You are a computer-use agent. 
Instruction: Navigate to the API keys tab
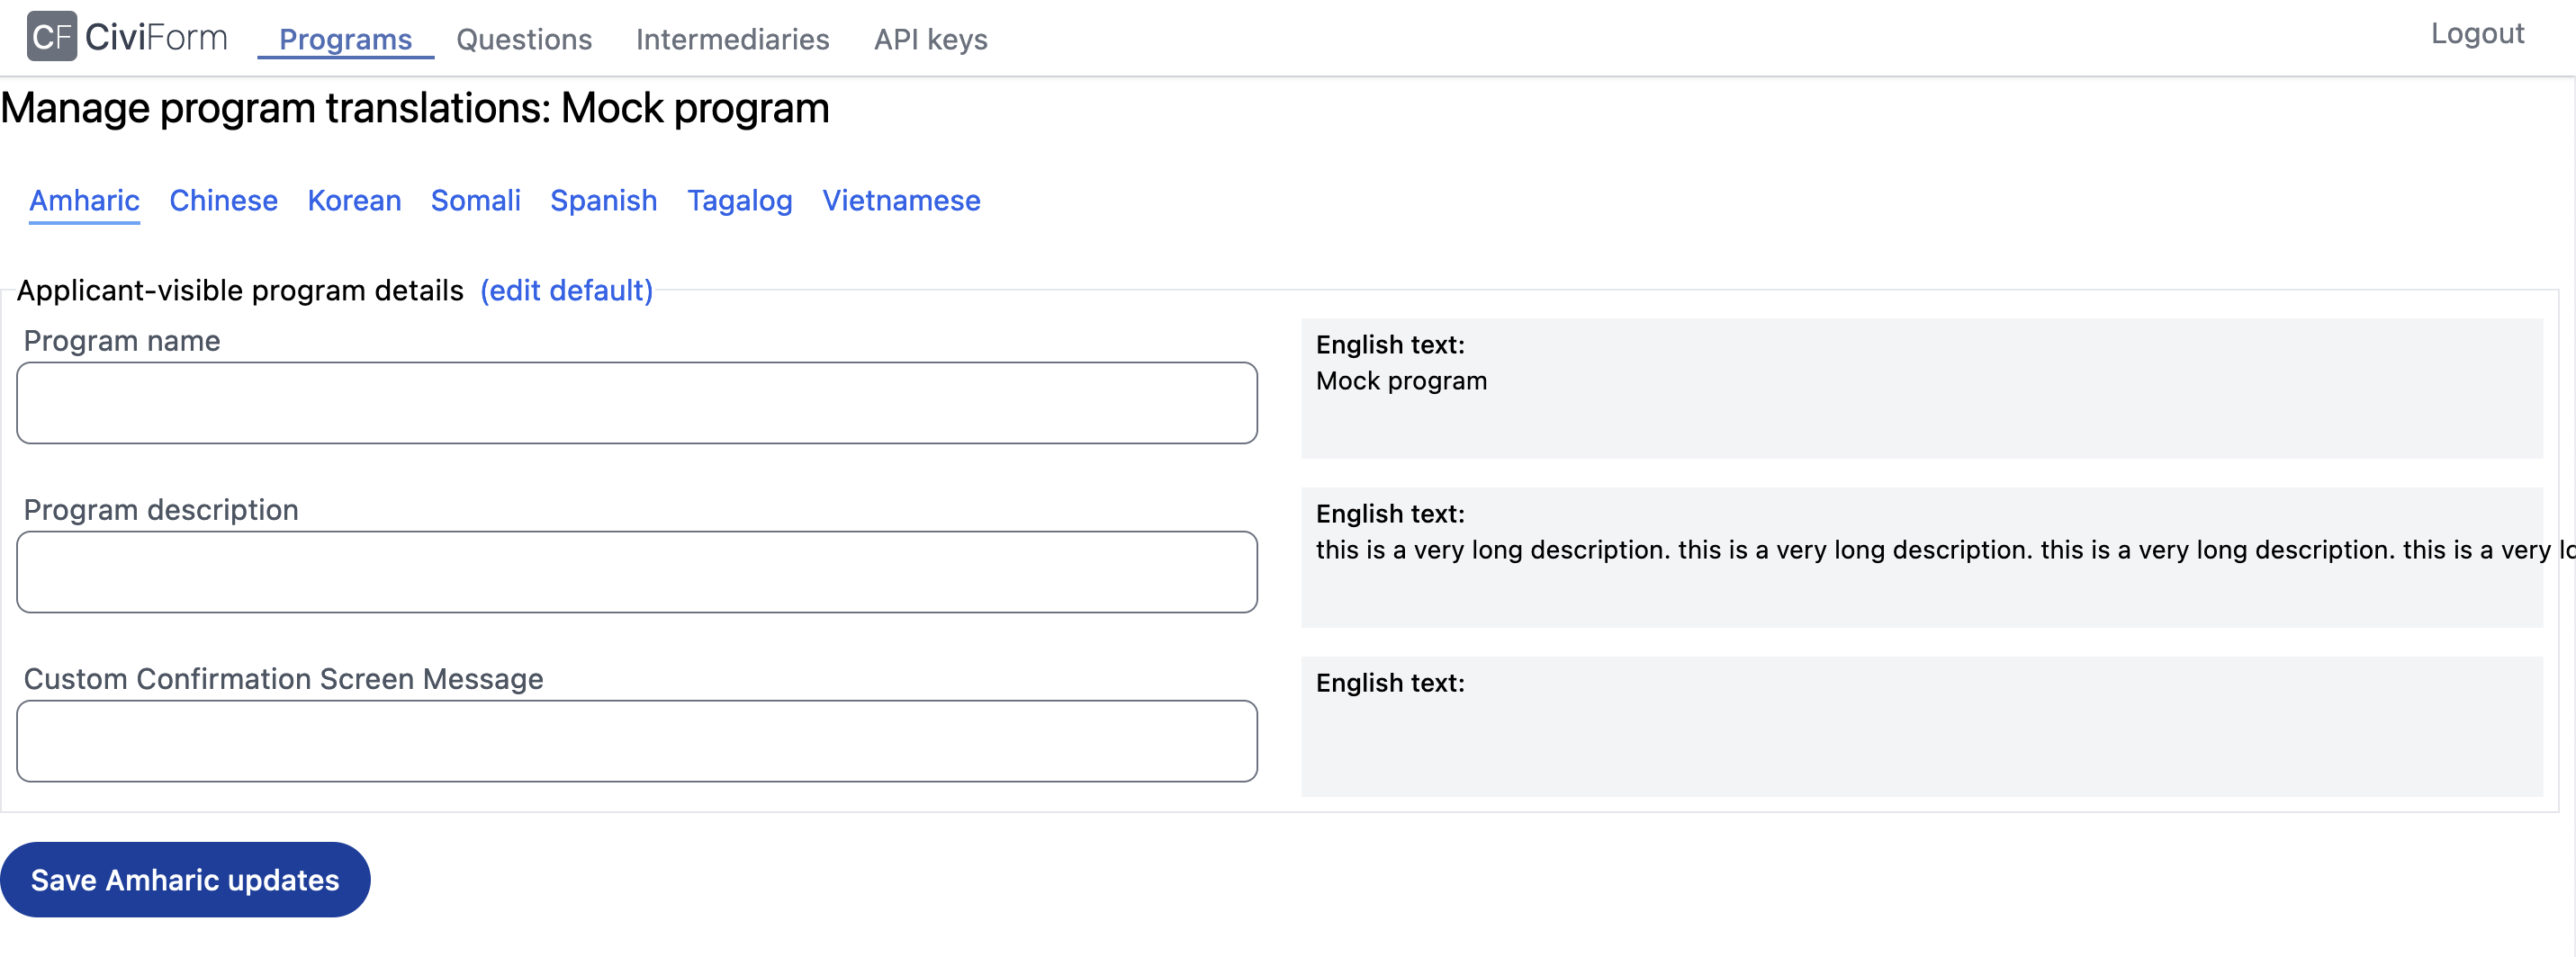pyautogui.click(x=929, y=39)
